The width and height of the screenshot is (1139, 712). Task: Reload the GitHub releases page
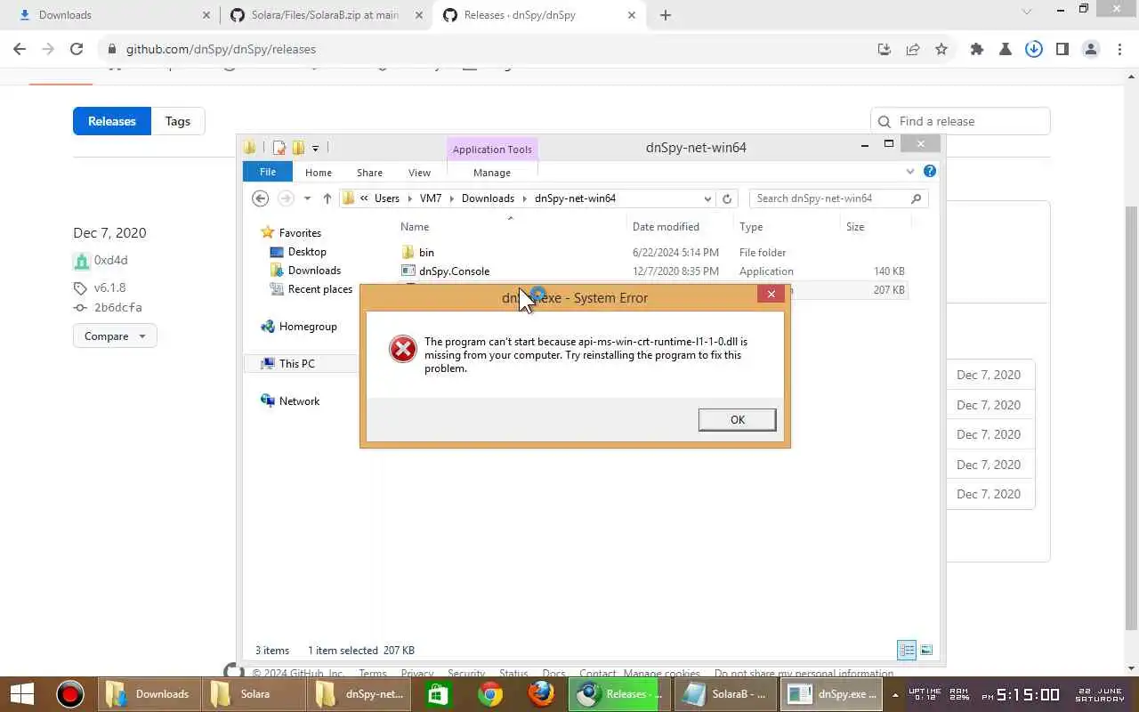click(77, 50)
